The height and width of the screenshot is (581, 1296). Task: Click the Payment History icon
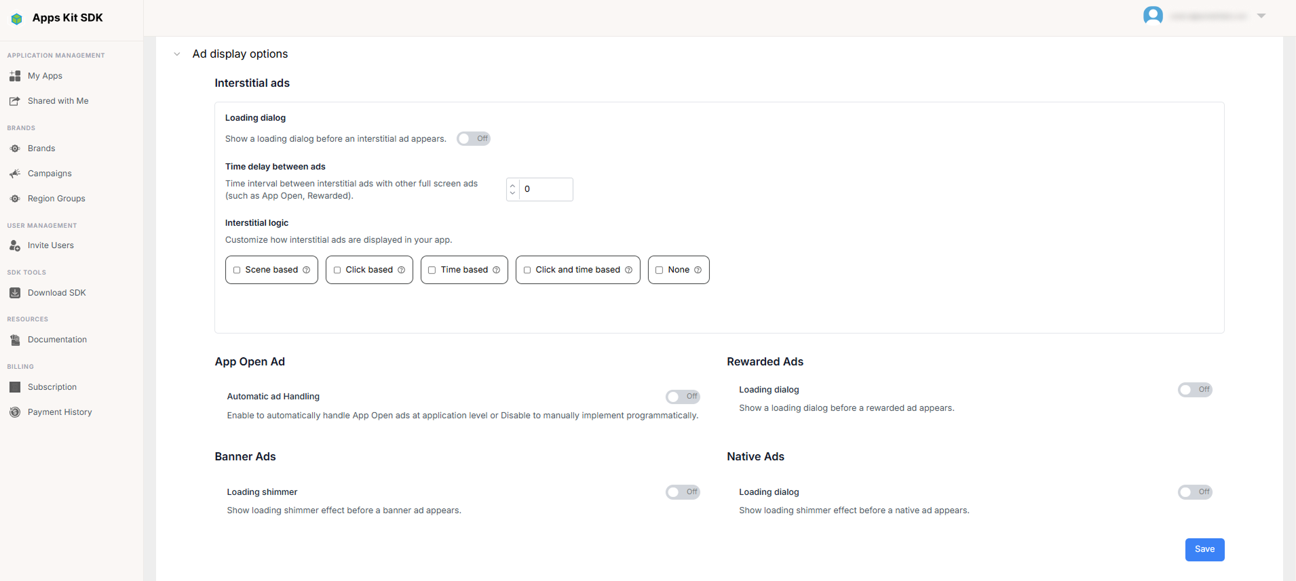[15, 412]
